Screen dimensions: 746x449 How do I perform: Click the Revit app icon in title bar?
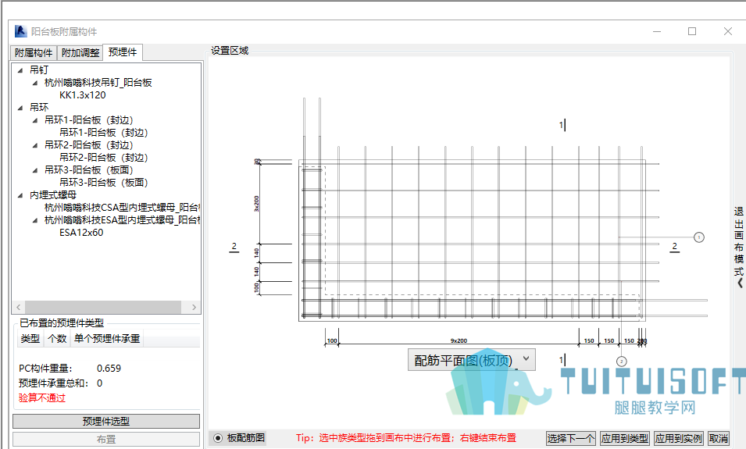21,31
